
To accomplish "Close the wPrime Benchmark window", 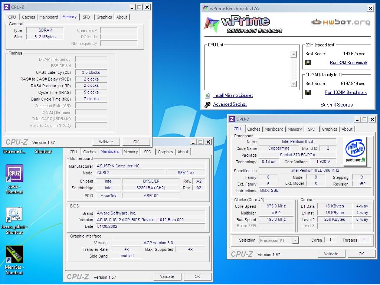I will [370, 9].
